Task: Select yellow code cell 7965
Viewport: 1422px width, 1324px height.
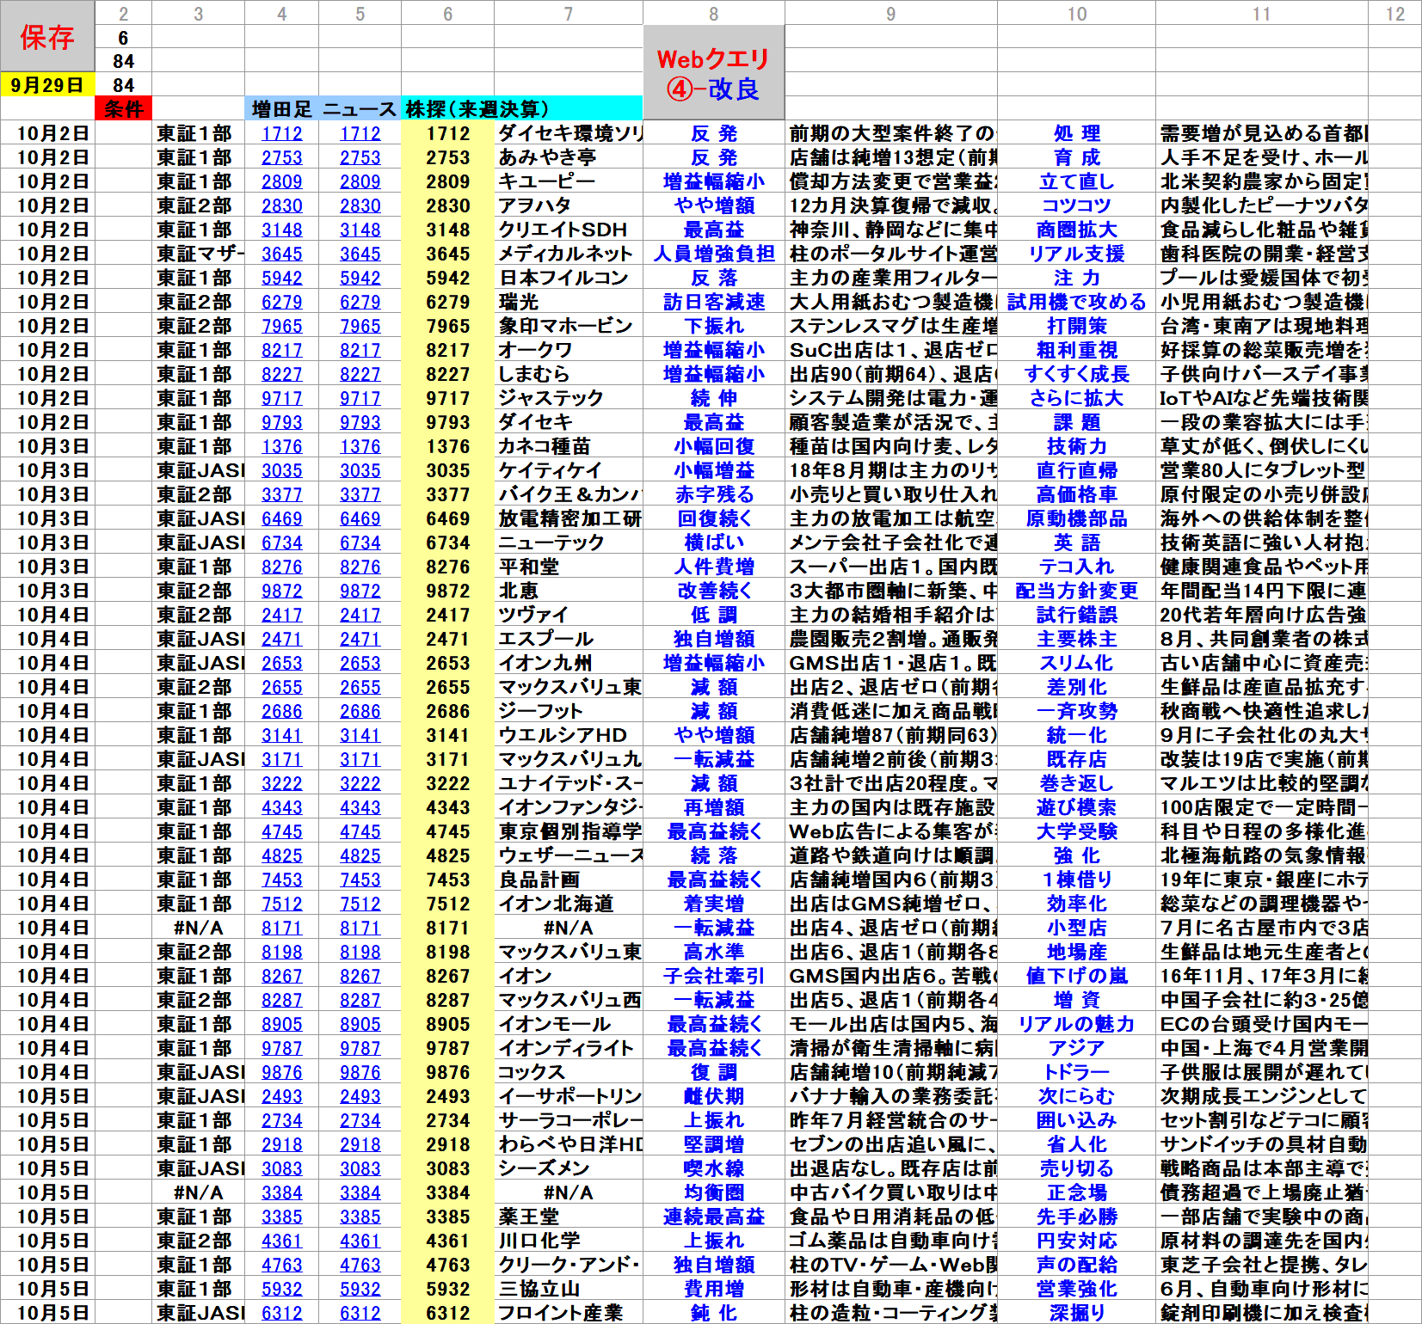Action: (x=447, y=326)
